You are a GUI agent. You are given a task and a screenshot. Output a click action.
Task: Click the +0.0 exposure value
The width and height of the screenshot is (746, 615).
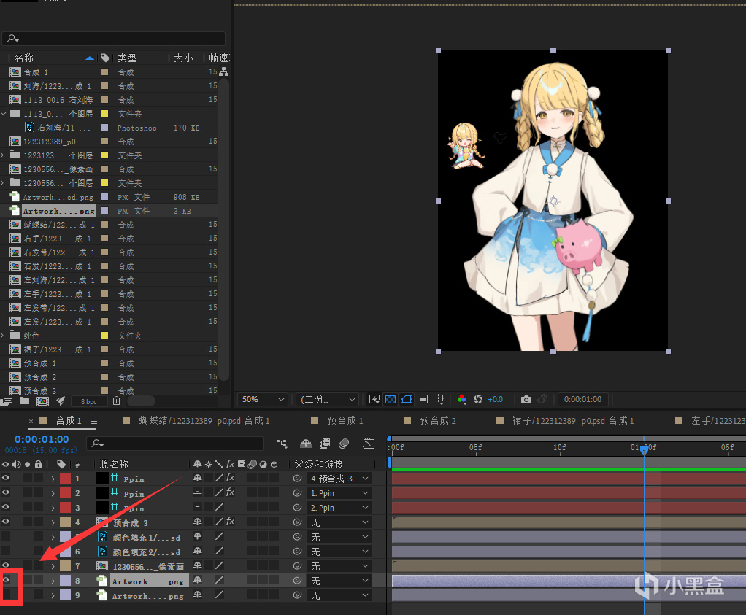click(x=495, y=399)
